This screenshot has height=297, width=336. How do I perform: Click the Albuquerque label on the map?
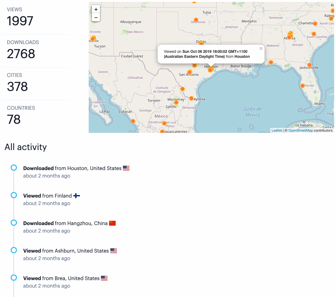[x=131, y=22]
